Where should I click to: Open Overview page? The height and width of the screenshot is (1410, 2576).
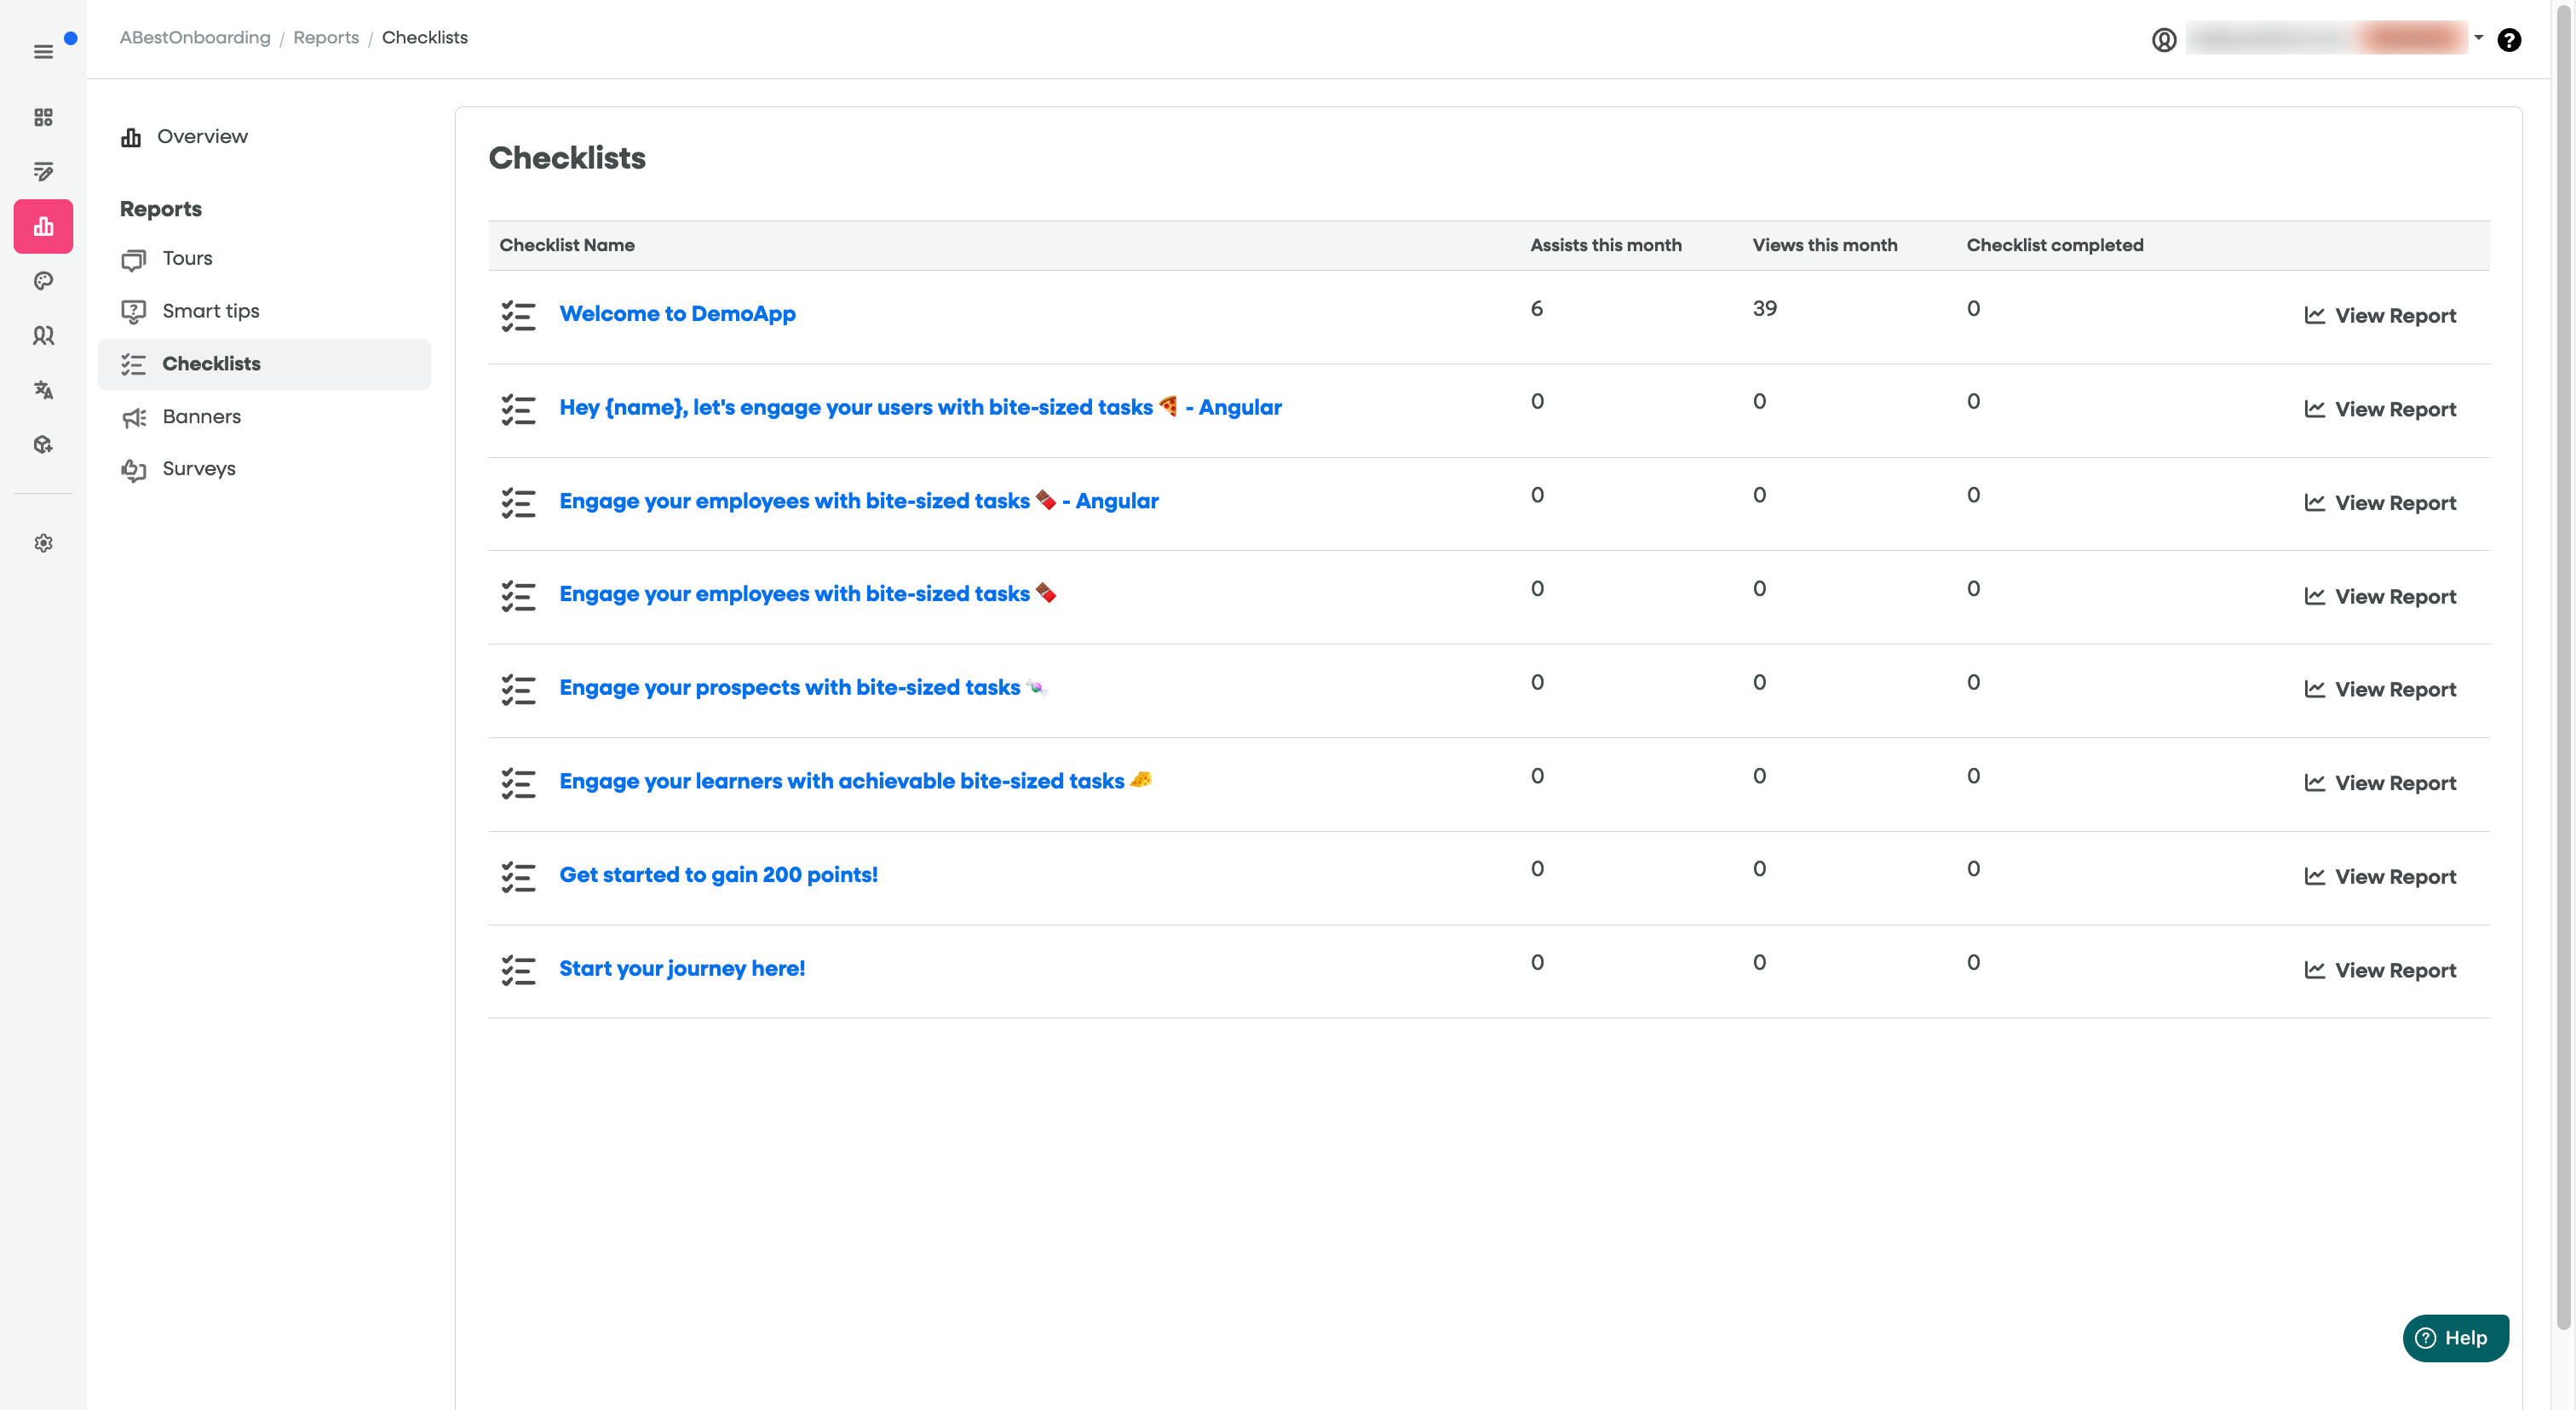pyautogui.click(x=201, y=137)
